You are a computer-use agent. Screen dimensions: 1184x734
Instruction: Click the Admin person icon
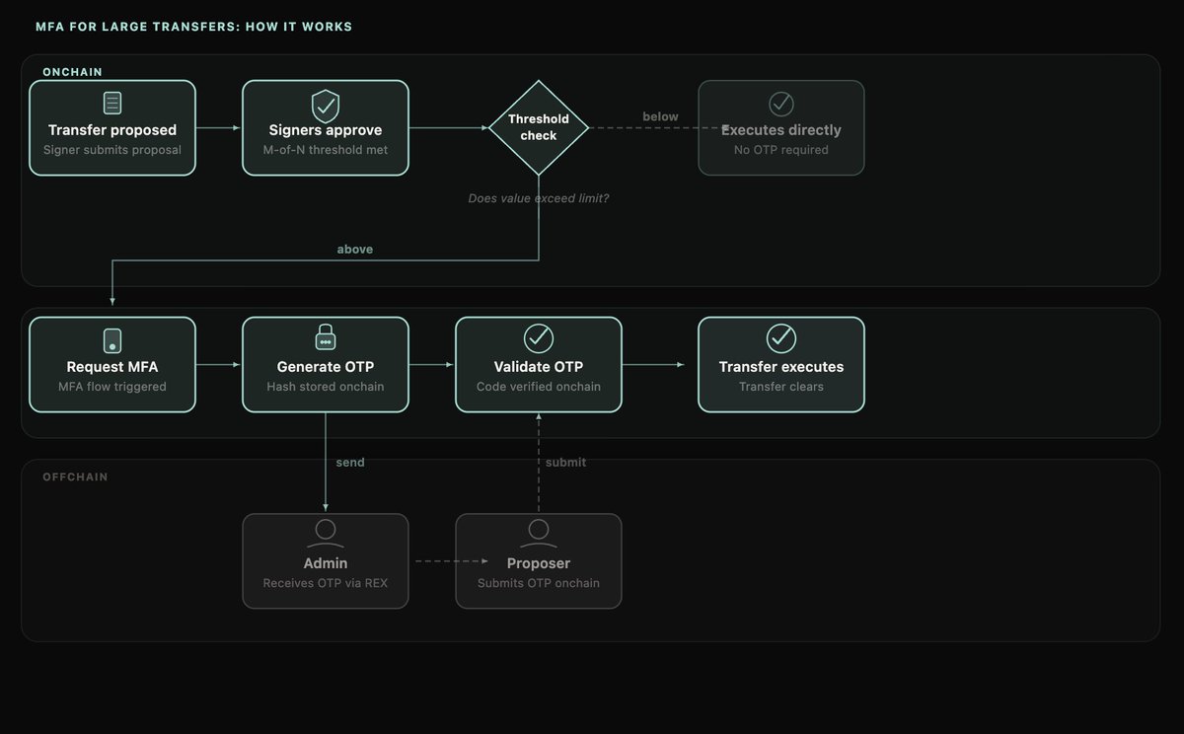point(326,534)
